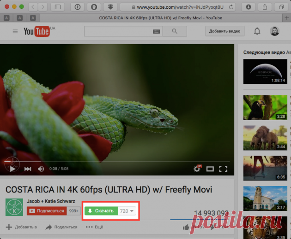Open the Добавить в menu
The image size is (291, 239).
tap(21, 227)
